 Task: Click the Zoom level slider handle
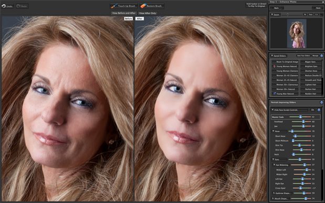288,15
